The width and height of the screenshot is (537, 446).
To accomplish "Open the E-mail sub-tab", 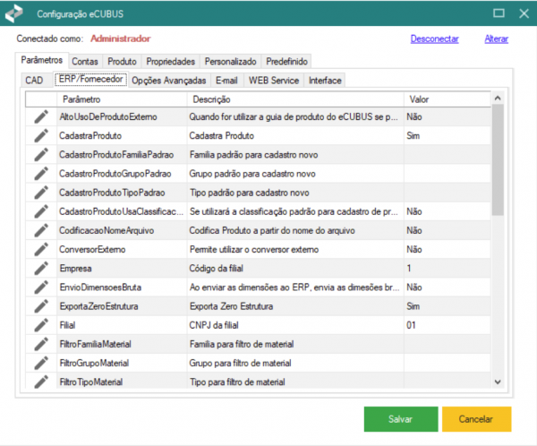I will click(x=226, y=81).
